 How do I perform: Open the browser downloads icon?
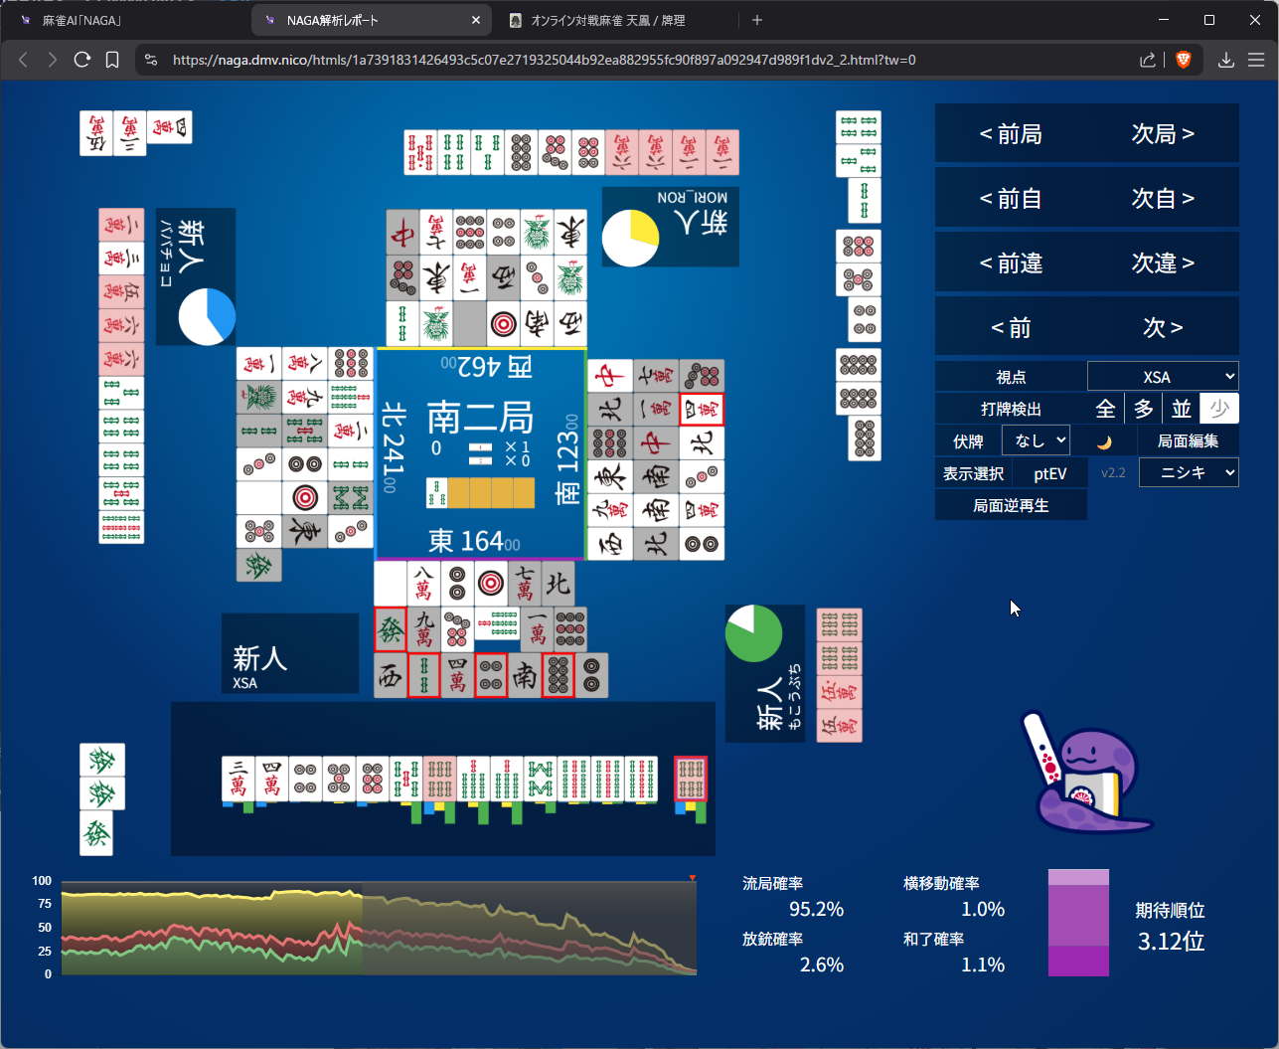click(1226, 60)
